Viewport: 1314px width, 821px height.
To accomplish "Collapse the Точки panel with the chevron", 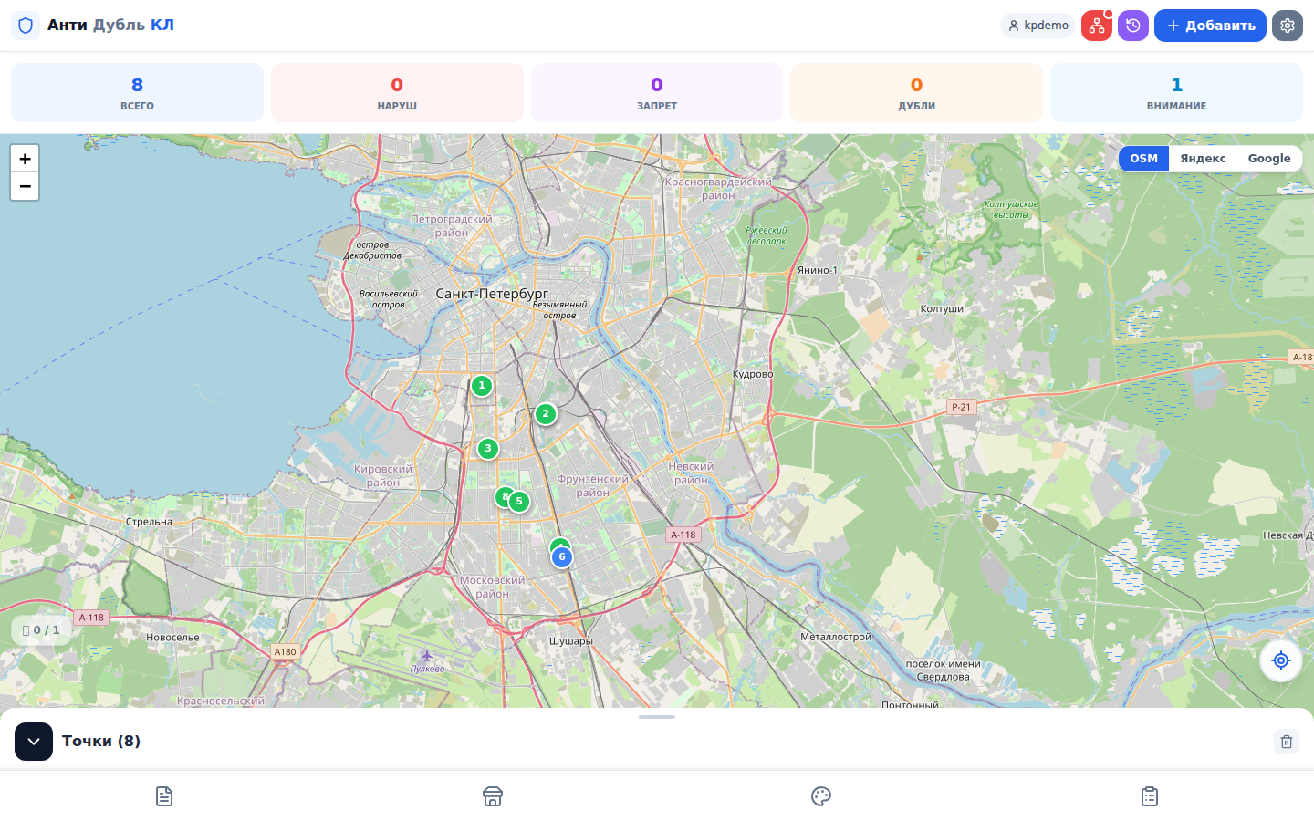I will (x=34, y=742).
